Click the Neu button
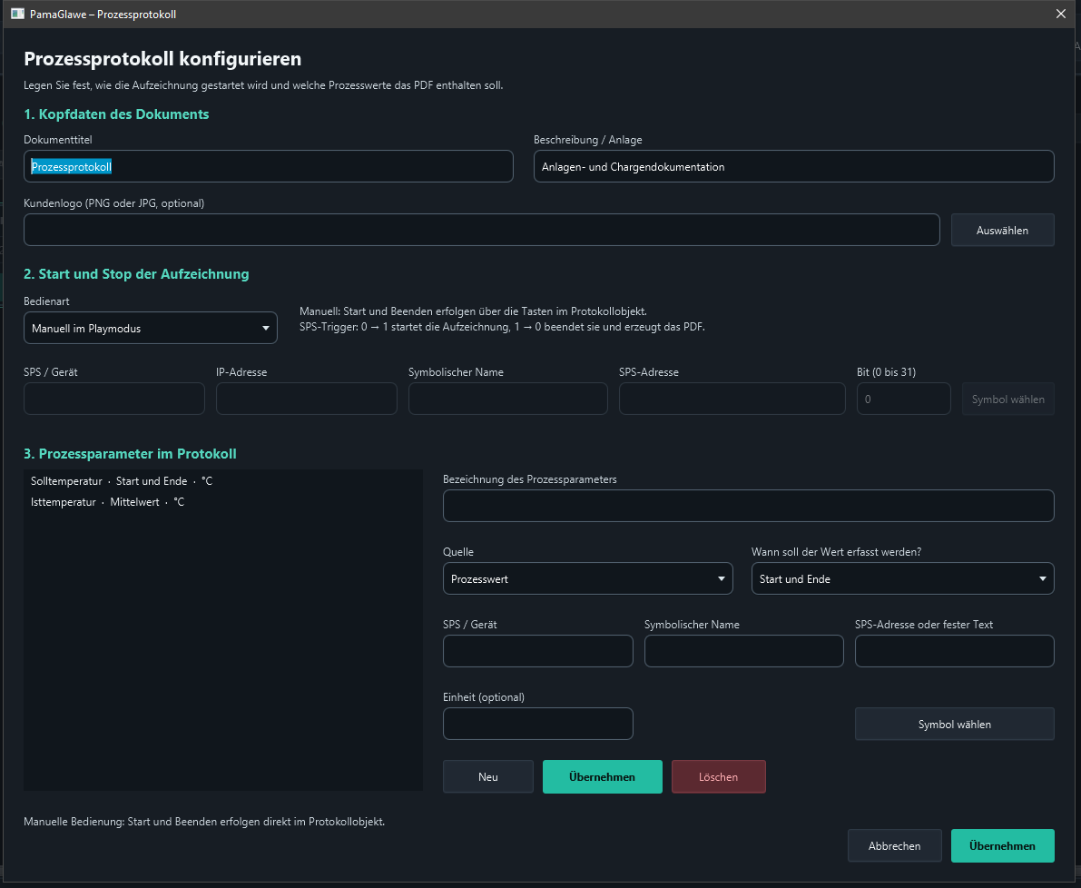This screenshot has width=1081, height=888. [488, 777]
